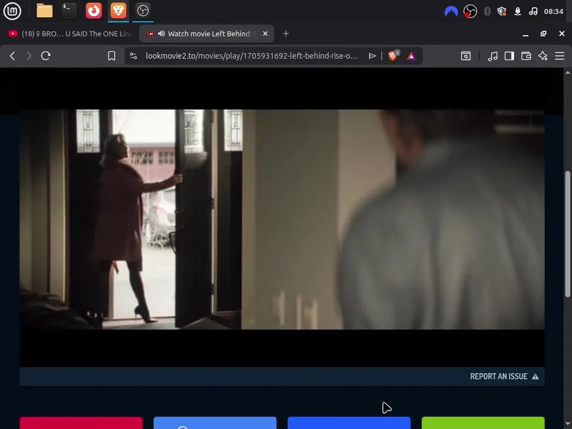Click the dark blue button below the player
The height and width of the screenshot is (429, 572).
[x=349, y=423]
